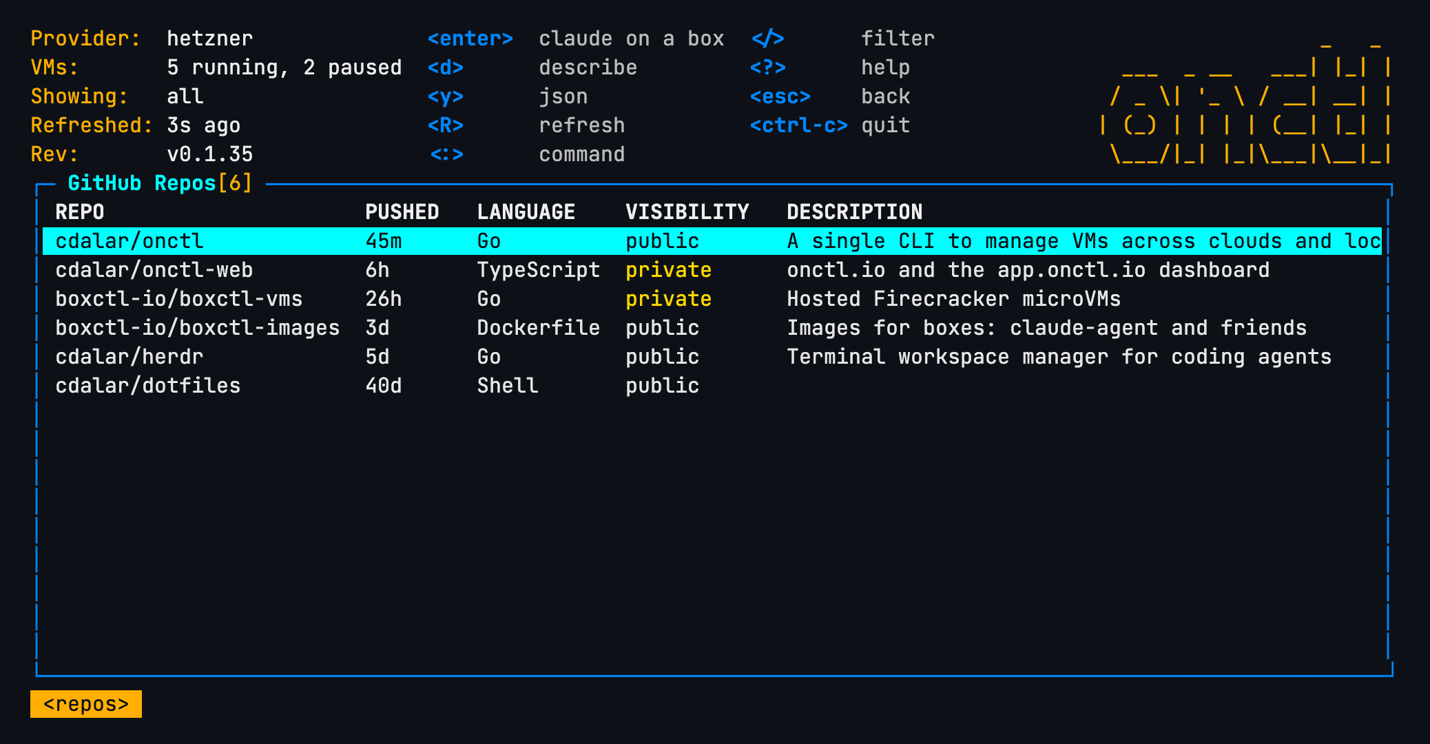Click the <enter> shortcut hint

tap(470, 39)
